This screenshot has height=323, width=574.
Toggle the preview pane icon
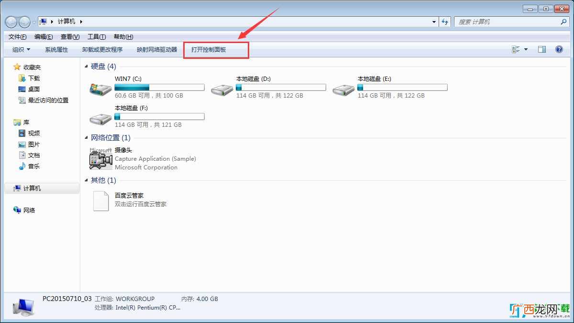541,49
